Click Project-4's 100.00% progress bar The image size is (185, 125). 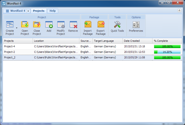point(167,46)
